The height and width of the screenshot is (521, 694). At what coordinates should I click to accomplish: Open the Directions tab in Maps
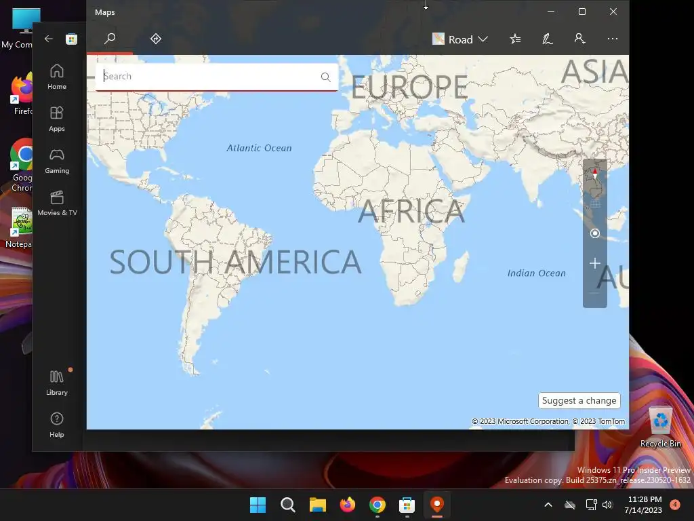156,39
